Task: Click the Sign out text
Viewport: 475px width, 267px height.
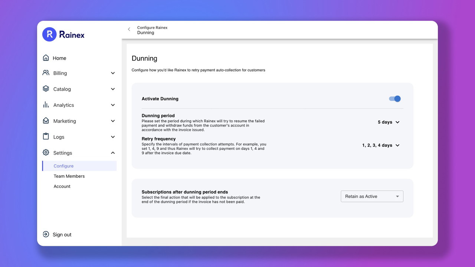Action: click(62, 235)
